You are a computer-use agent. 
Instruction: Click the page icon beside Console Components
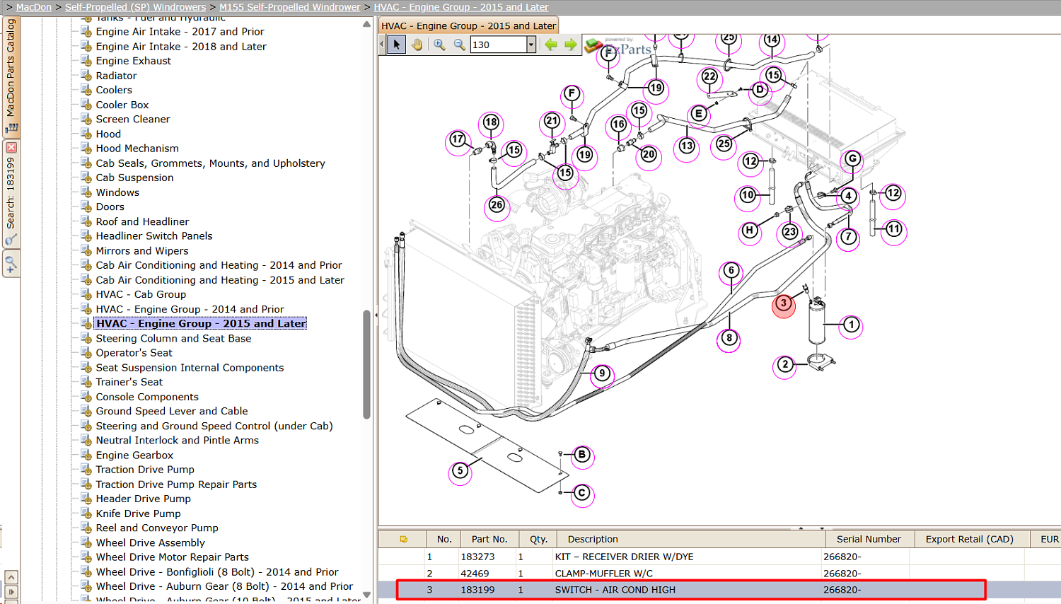[86, 396]
